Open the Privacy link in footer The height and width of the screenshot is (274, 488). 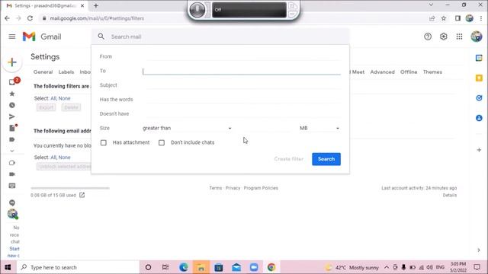[233, 188]
